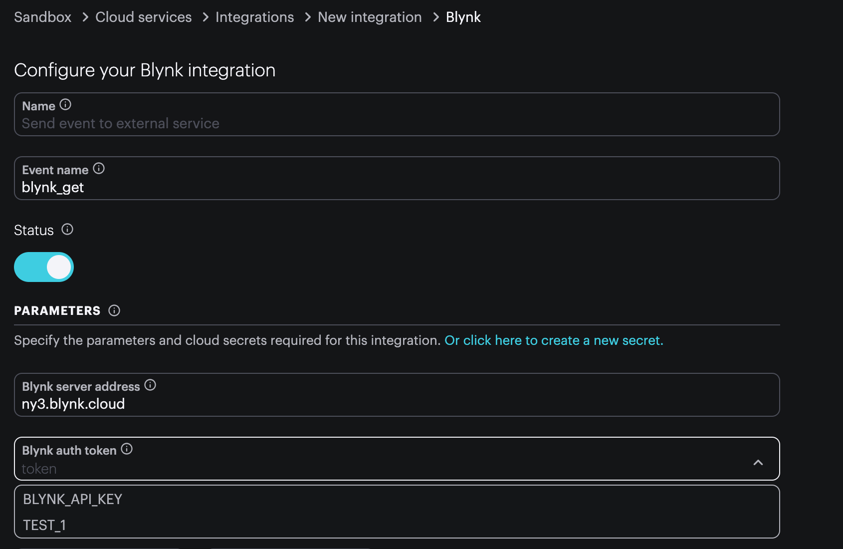Select BLYNK_API_KEY from the token list
The width and height of the screenshot is (843, 549).
tap(397, 499)
